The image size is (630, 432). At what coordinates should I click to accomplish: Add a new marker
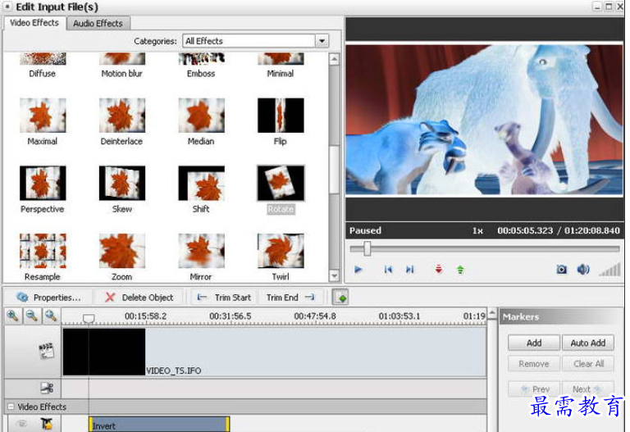[533, 343]
